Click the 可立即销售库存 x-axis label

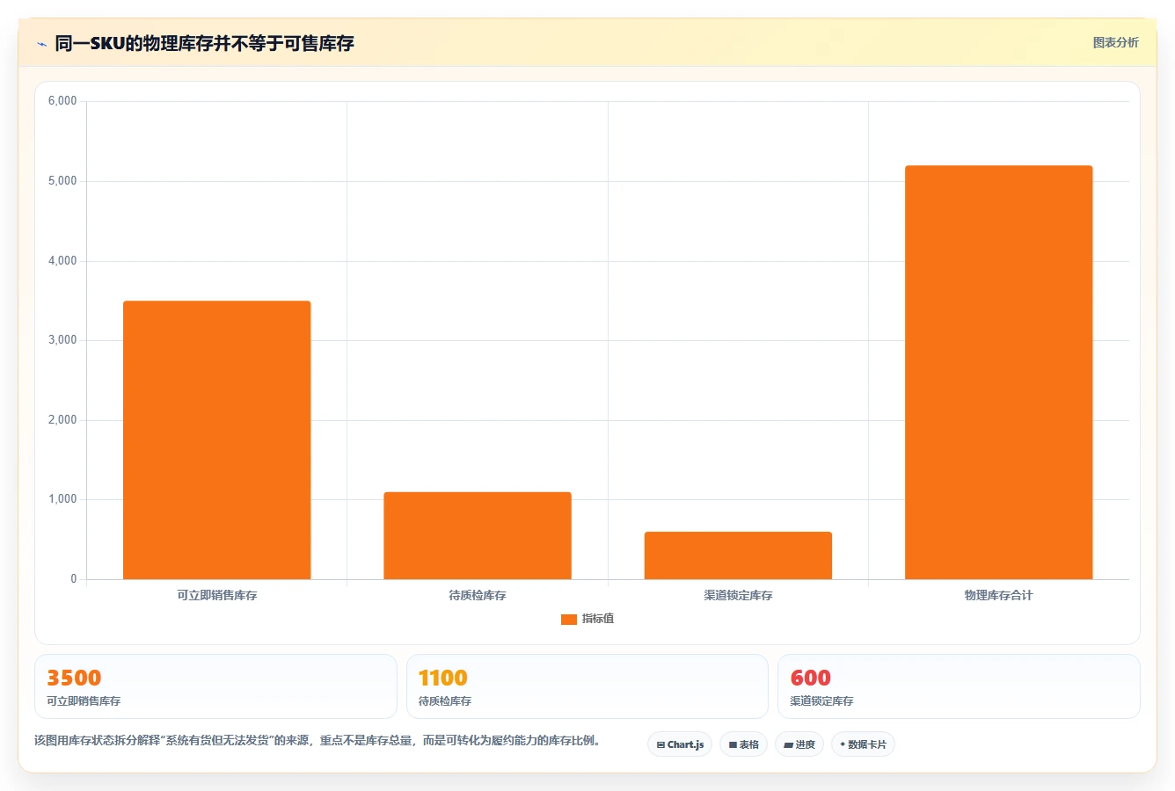coord(217,595)
